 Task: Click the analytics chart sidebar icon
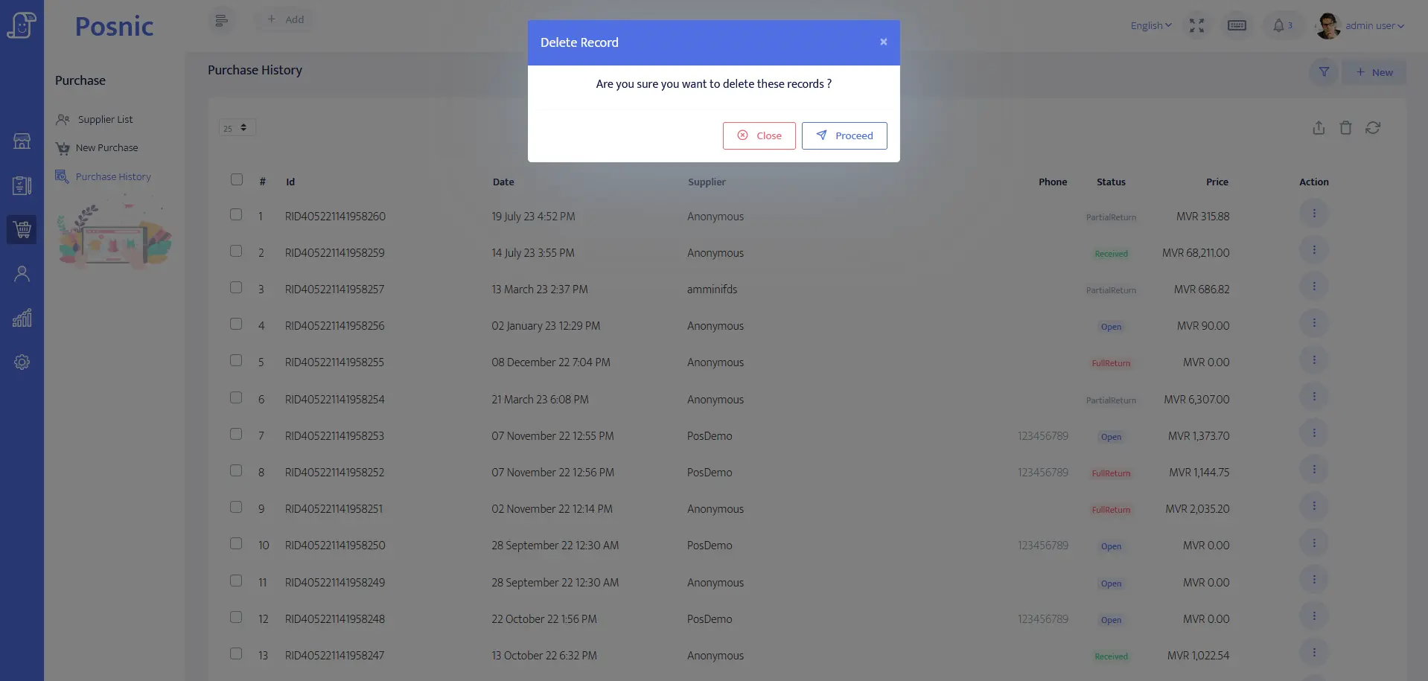[22, 319]
